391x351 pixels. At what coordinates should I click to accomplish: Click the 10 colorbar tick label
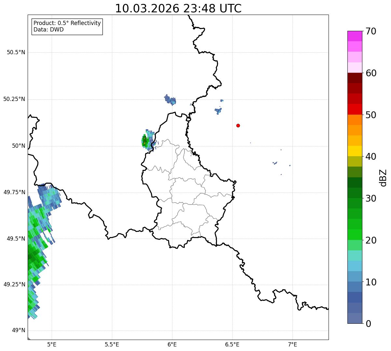click(x=371, y=282)
